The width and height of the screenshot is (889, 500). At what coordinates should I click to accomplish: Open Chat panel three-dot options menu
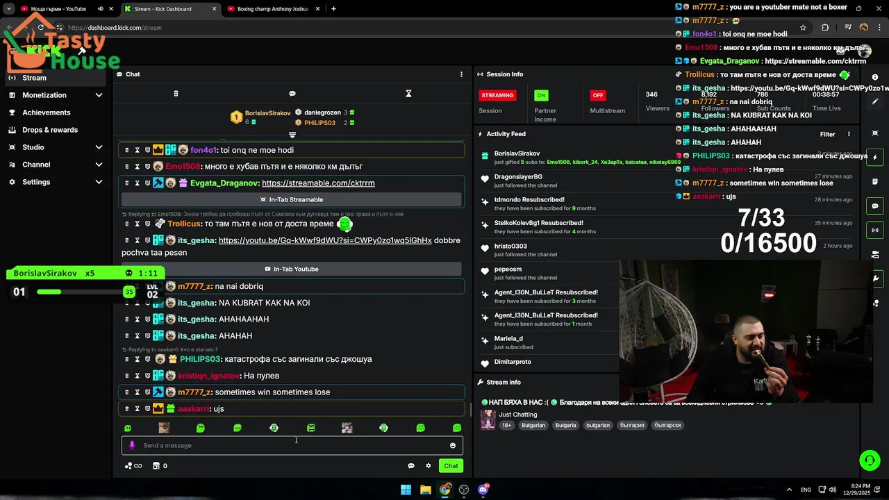[461, 74]
